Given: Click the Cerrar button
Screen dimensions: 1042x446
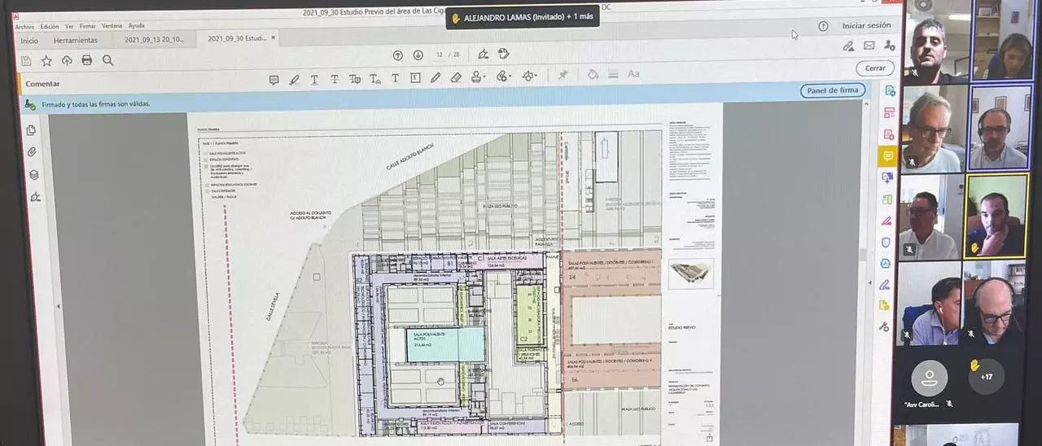Looking at the screenshot, I should tap(874, 68).
